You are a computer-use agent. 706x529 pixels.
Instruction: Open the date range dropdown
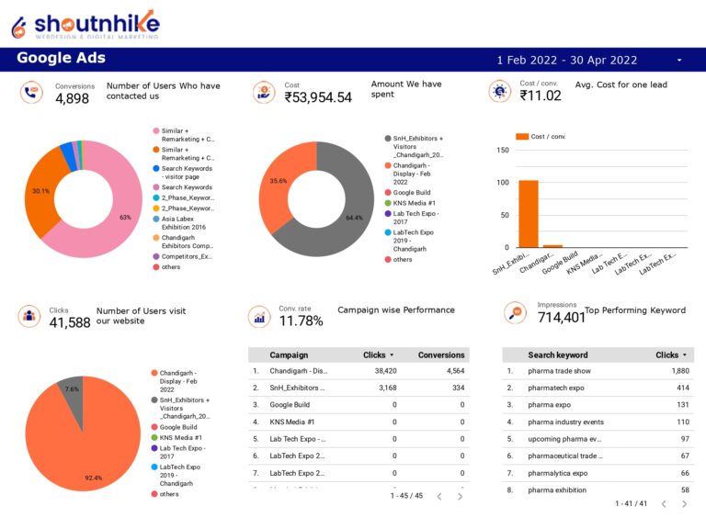(679, 61)
